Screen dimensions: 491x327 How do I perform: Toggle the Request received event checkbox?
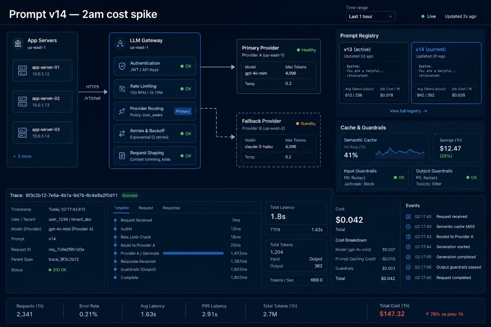tap(408, 217)
